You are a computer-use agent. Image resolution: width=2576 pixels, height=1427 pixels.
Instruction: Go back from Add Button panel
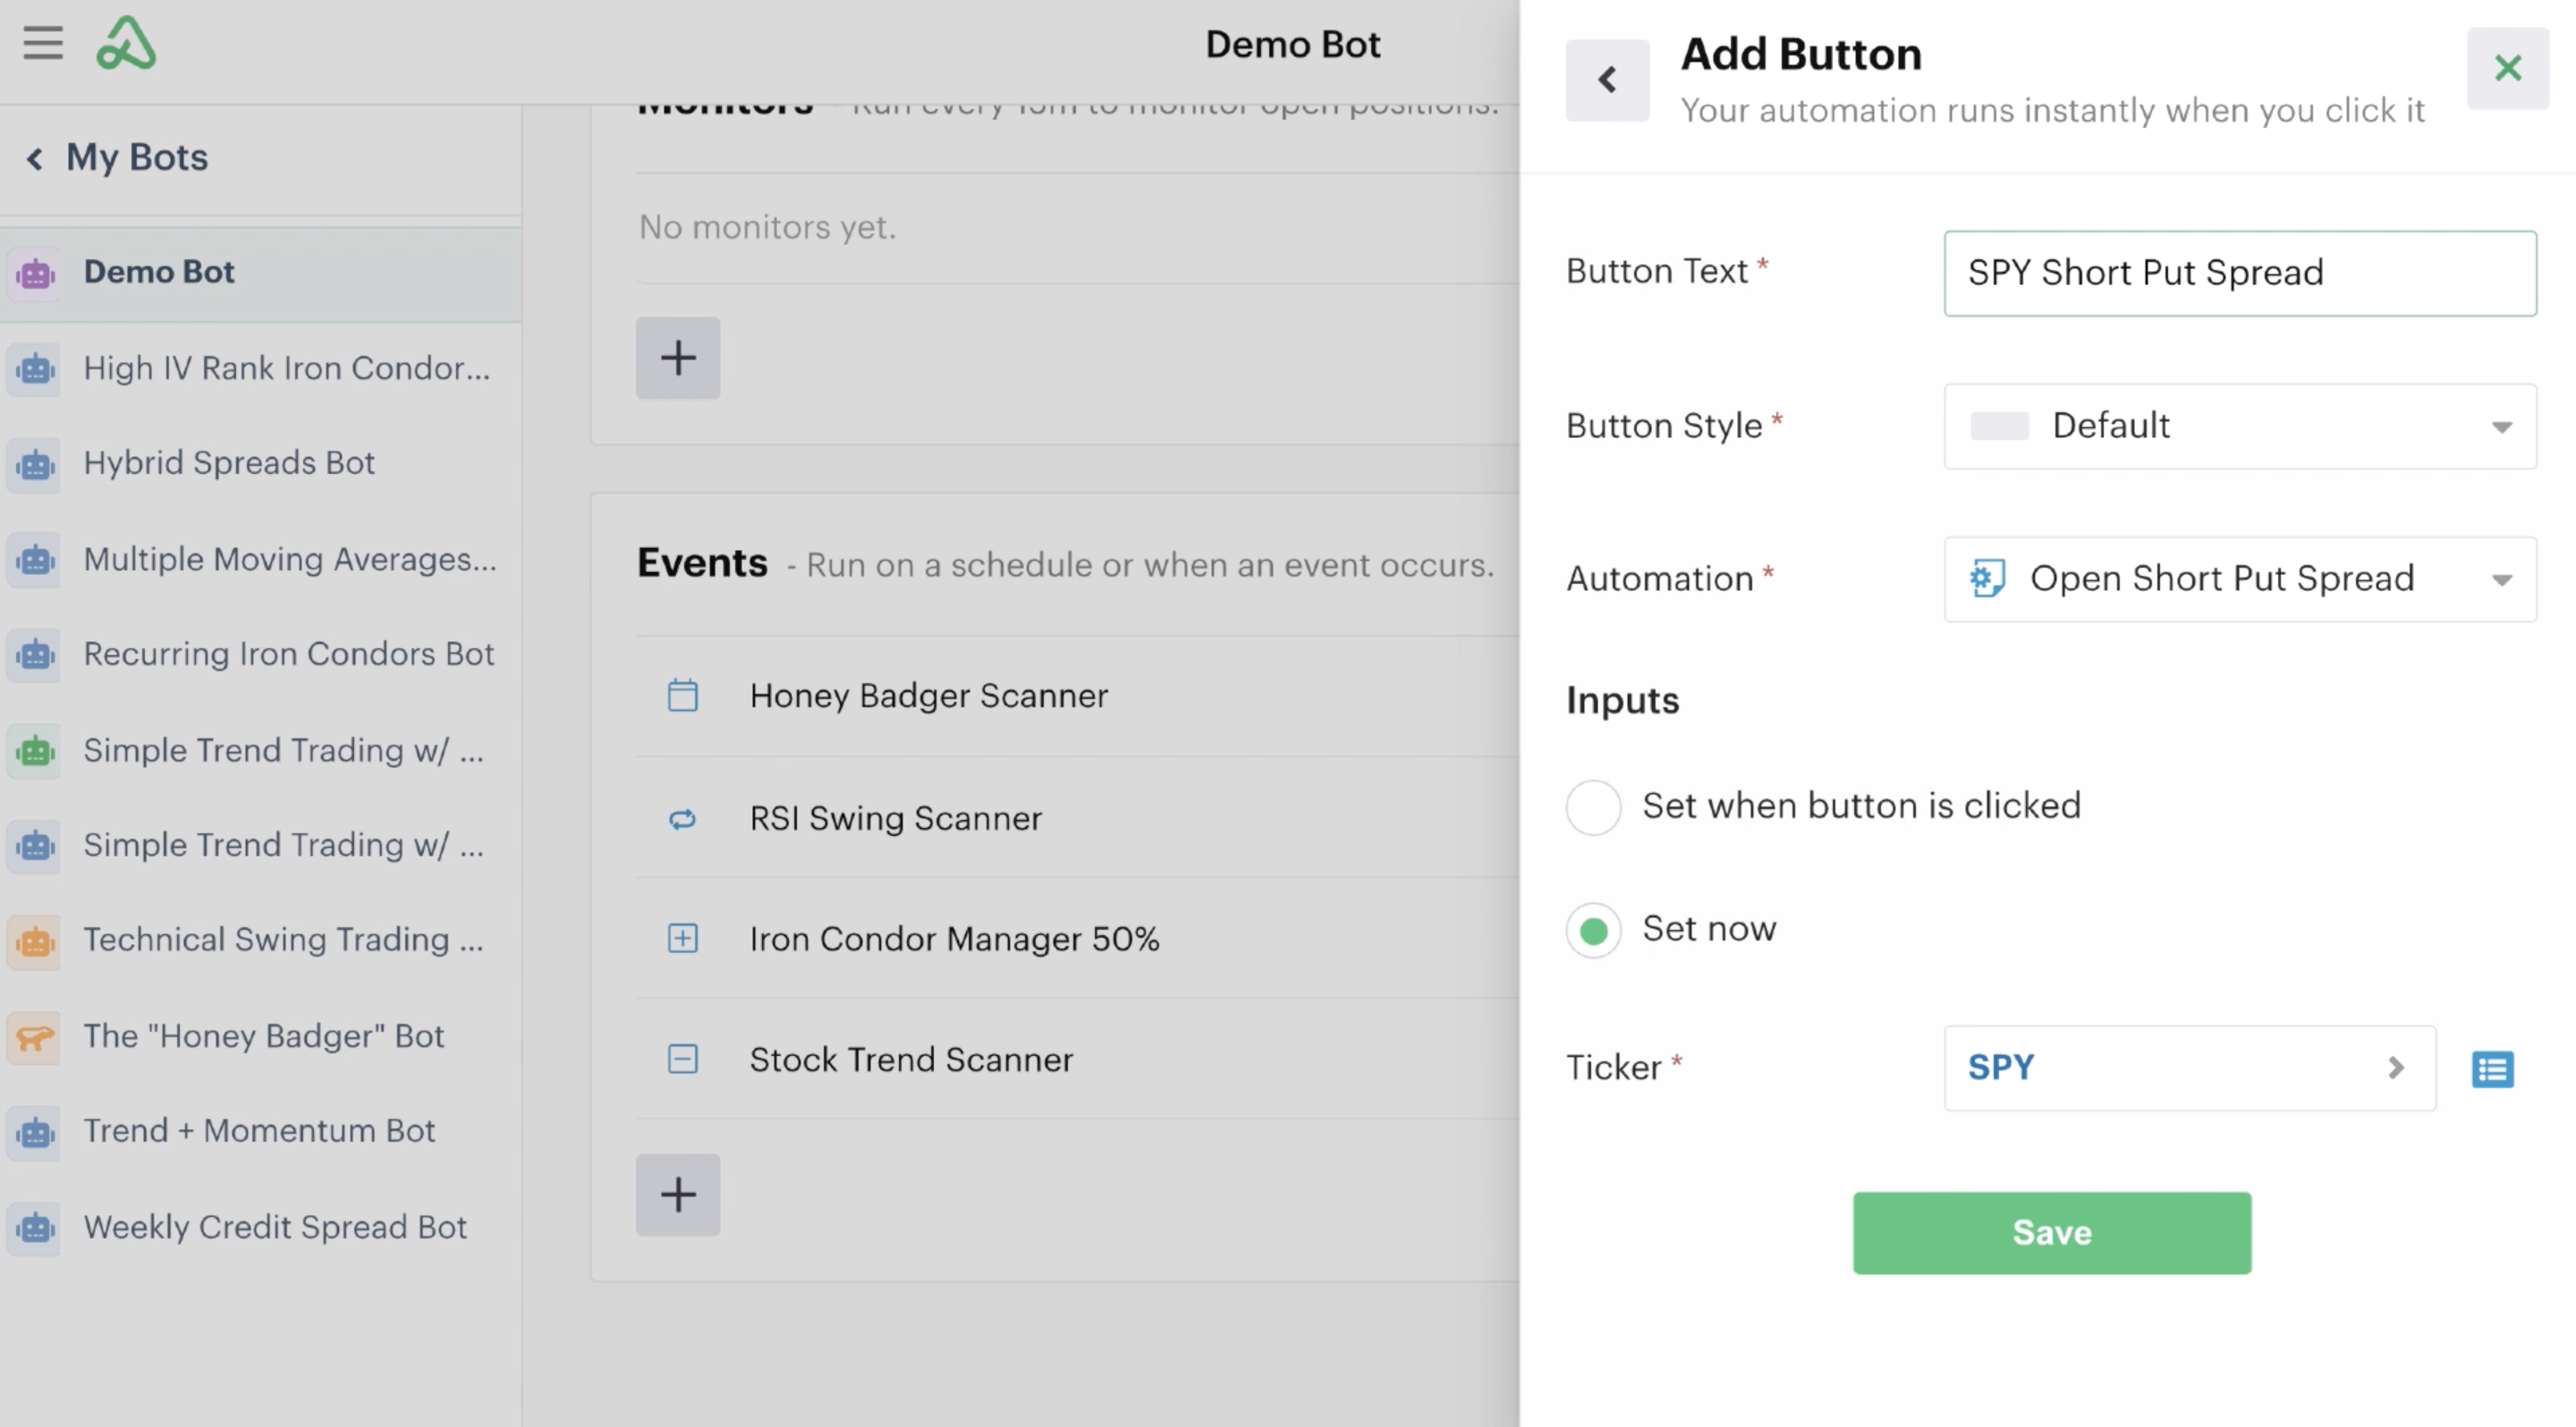[1607, 80]
